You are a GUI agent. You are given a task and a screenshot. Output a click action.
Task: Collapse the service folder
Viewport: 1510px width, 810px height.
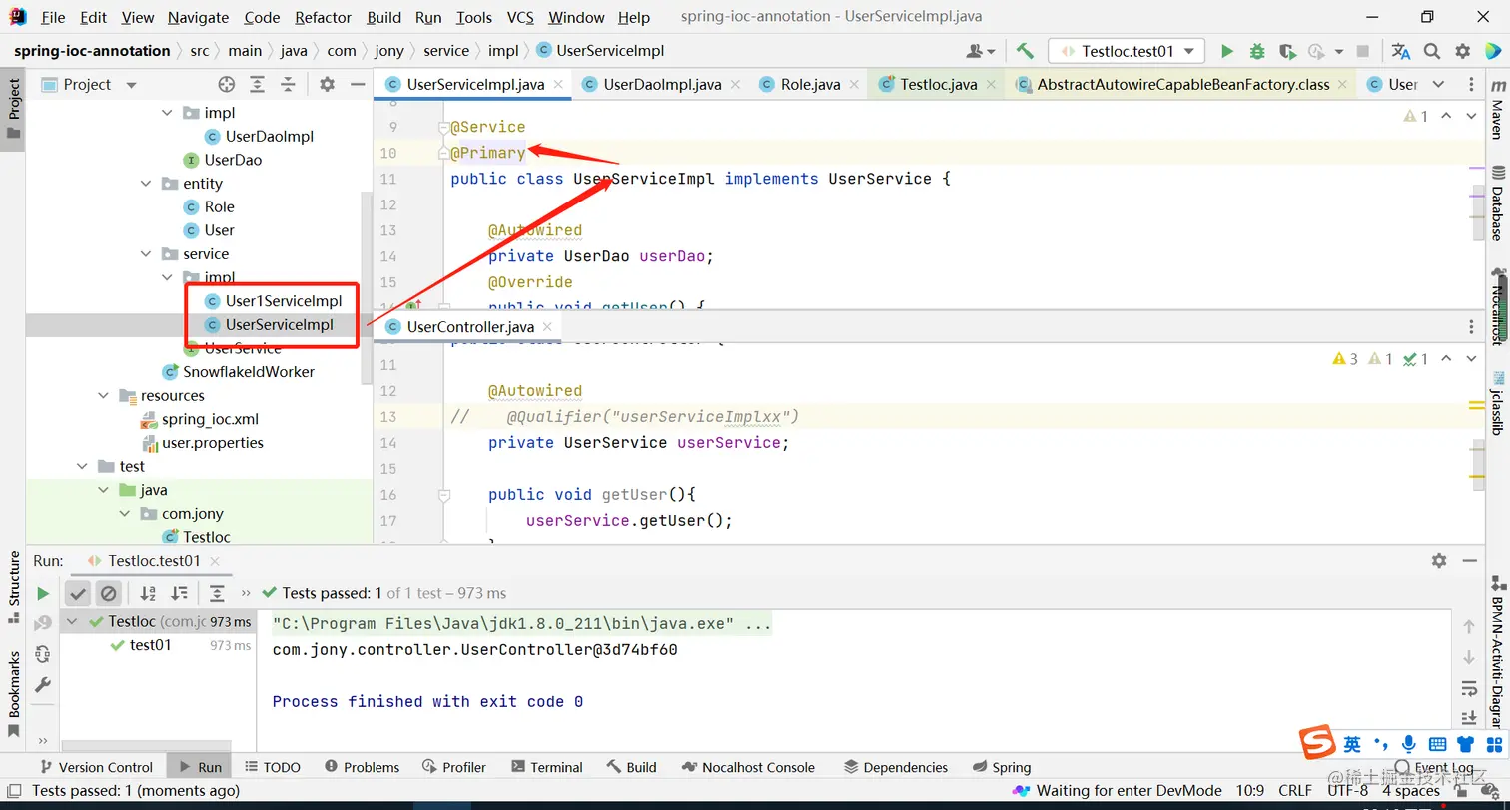pyautogui.click(x=147, y=254)
